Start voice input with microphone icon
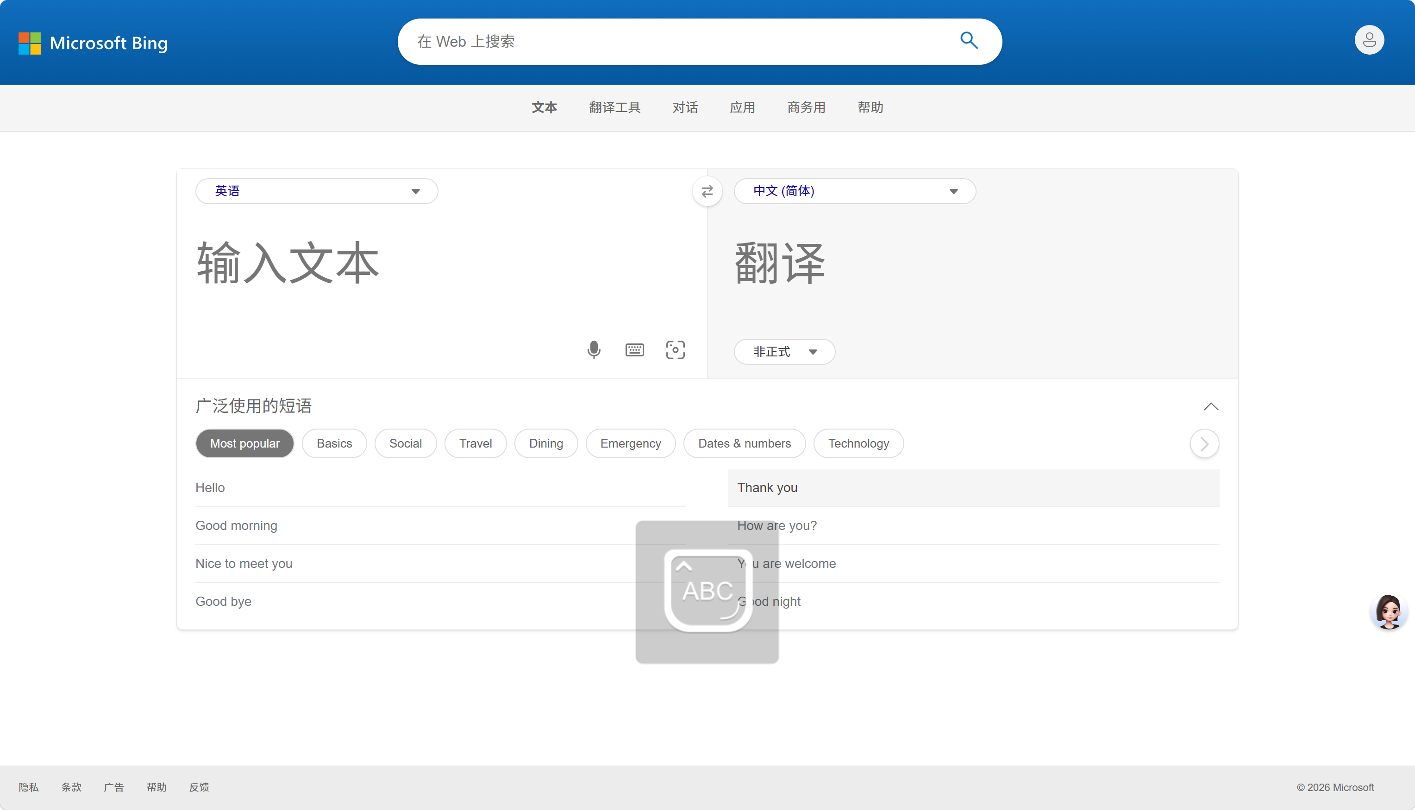This screenshot has width=1415, height=810. click(x=594, y=350)
